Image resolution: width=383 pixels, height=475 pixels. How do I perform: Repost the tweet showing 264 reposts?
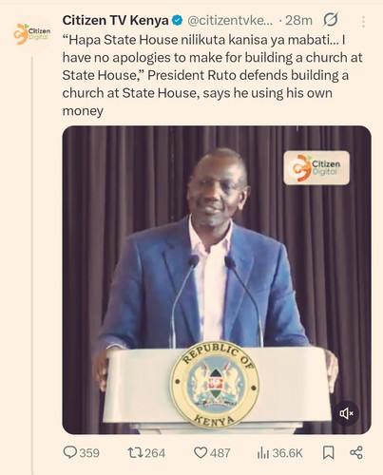[x=146, y=453]
